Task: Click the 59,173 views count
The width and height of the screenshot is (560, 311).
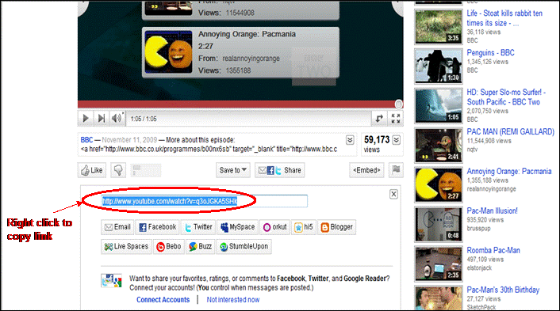Action: (377, 139)
